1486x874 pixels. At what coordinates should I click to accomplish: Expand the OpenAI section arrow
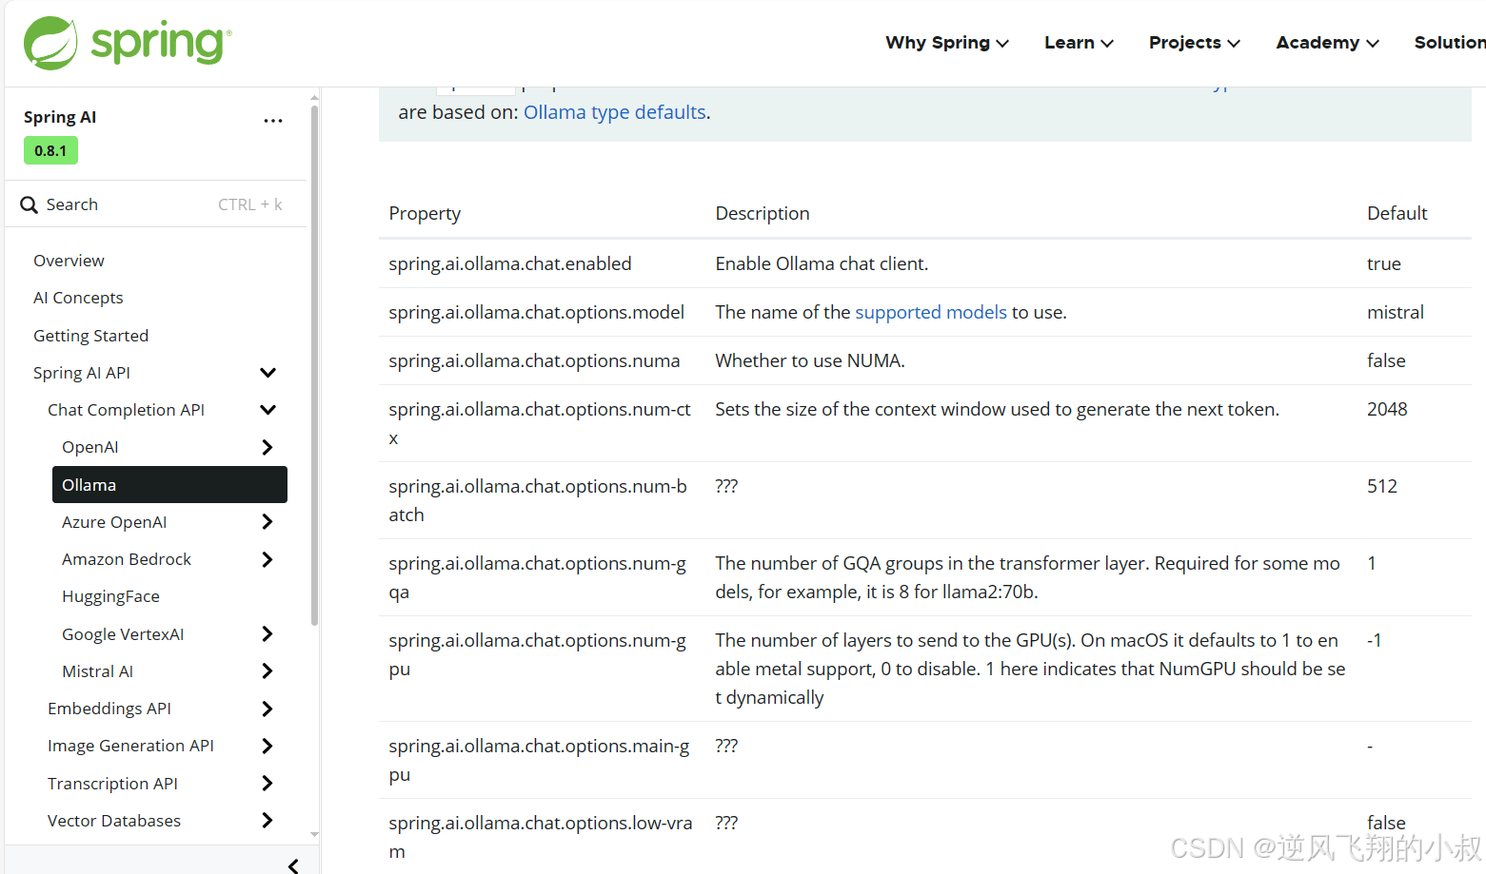coord(267,447)
